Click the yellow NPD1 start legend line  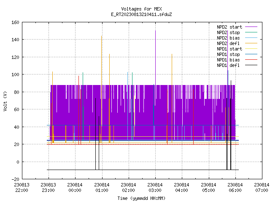point(251,49)
